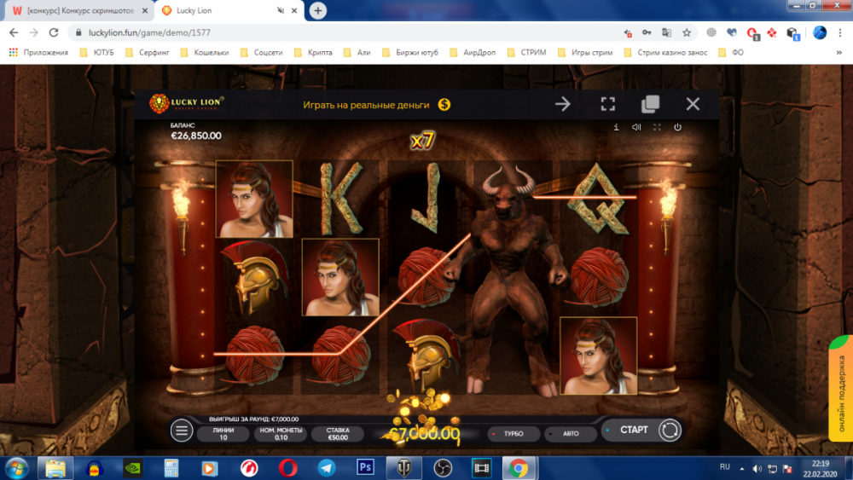Open the Линии selector
This screenshot has height=480, width=853.
223,434
